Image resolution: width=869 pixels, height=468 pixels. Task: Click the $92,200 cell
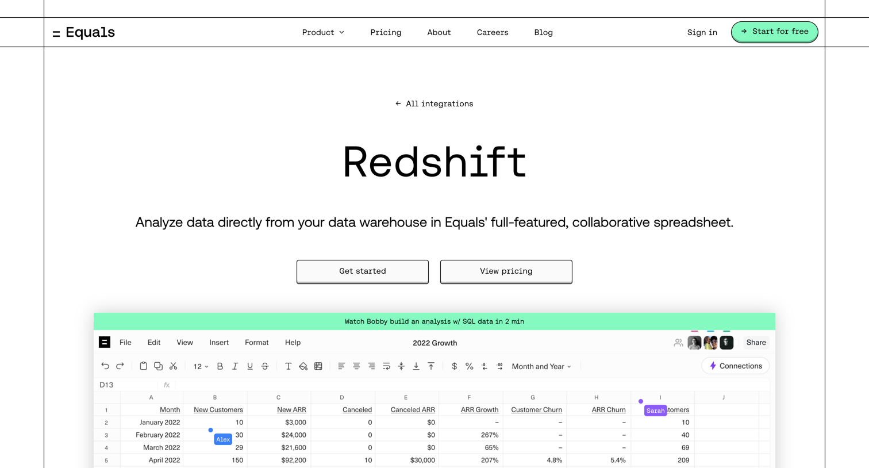279,460
